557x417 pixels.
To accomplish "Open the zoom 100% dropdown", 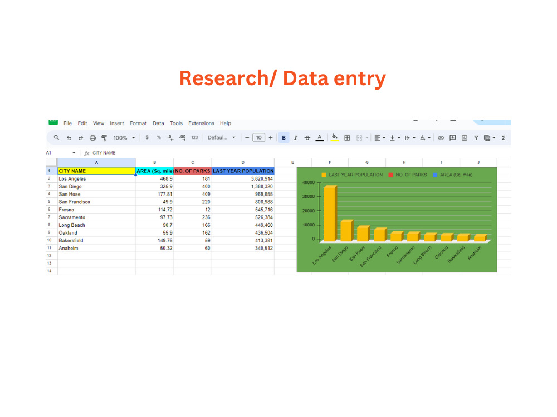I will [124, 137].
